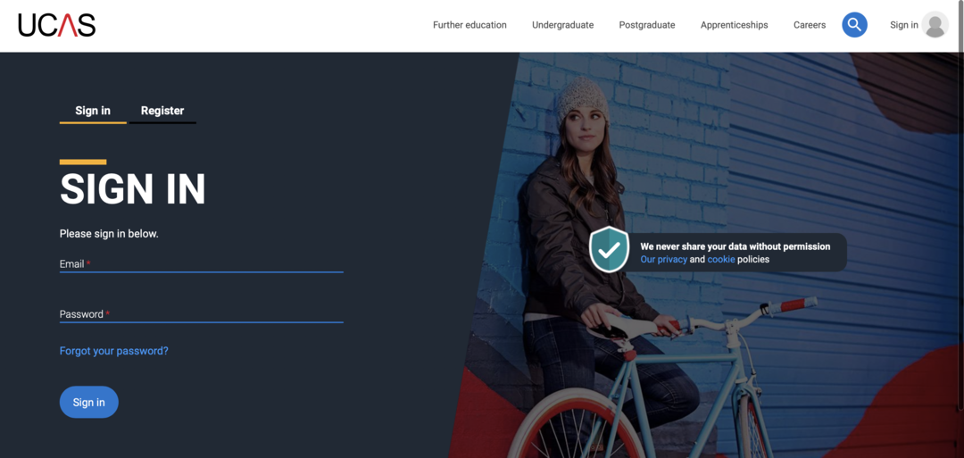Open the Further education menu
Image resolution: width=964 pixels, height=458 pixels.
tap(470, 25)
